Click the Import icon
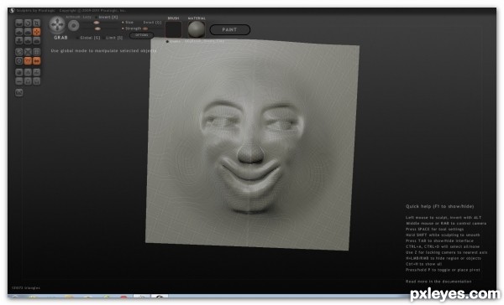 pos(28,72)
